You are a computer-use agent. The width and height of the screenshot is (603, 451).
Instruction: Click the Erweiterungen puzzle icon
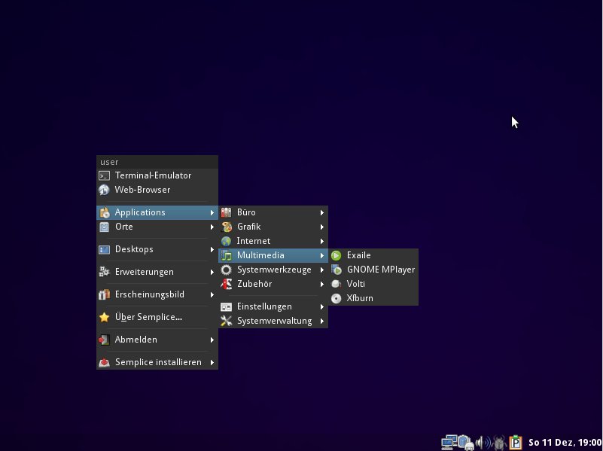(x=104, y=272)
